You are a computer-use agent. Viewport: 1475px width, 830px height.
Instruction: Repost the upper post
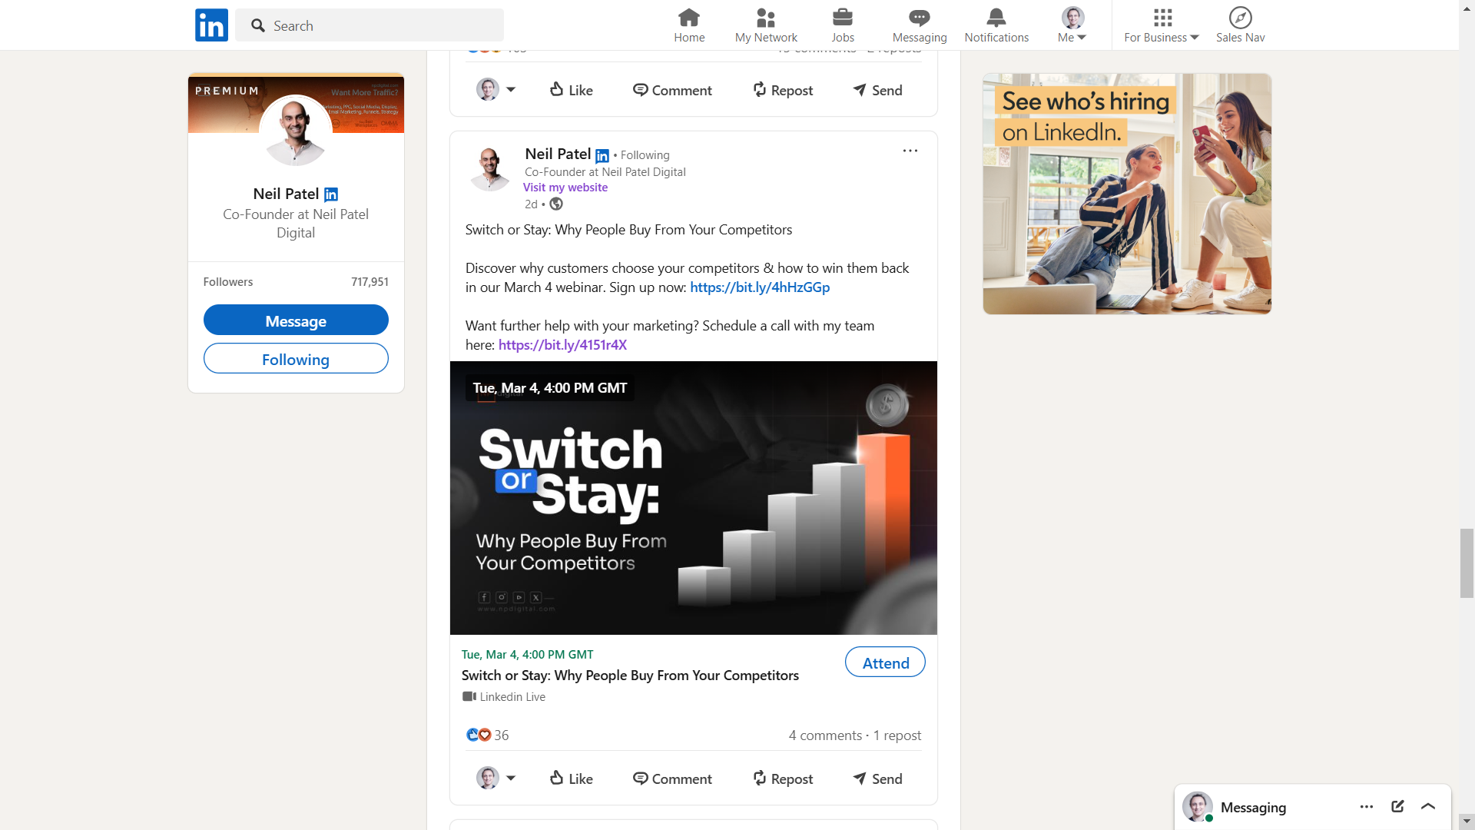click(x=783, y=90)
